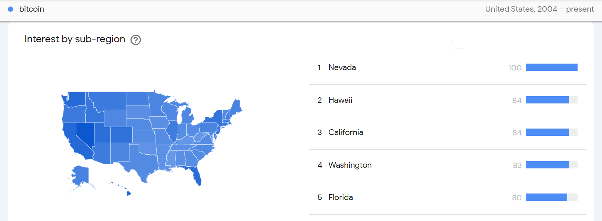Choose California from the ranked list
The height and width of the screenshot is (221, 602).
click(x=346, y=132)
